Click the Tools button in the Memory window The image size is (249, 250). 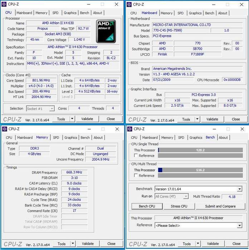tap(62, 244)
